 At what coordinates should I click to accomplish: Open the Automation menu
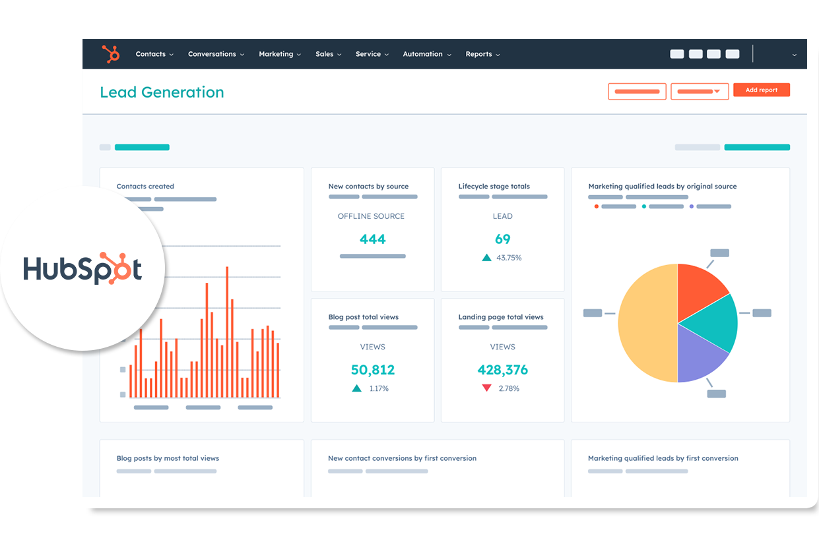(x=427, y=54)
